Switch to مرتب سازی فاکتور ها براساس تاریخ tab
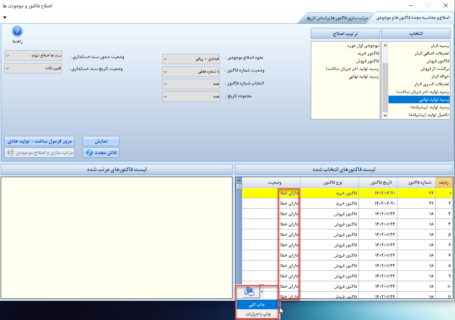The width and height of the screenshot is (455, 320). (337, 18)
